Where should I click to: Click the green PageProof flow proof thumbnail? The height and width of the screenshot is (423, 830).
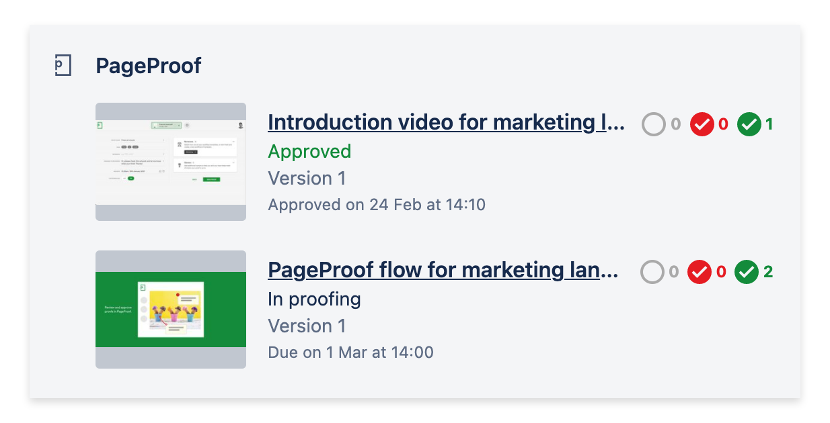click(170, 308)
